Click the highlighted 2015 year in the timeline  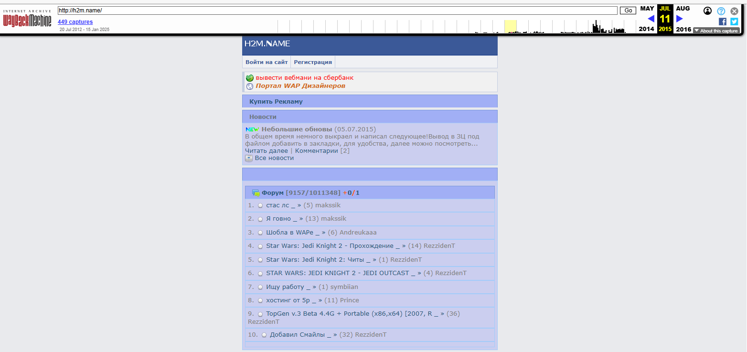[665, 29]
